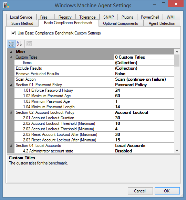Click the Cancel button
Screen dimensions: 186x200
tap(140, 191)
